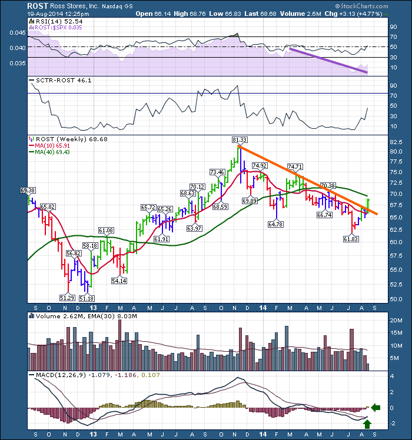Click the 19-Aug-2014 12:25pm timestamp
412x440 pixels.
pos(58,14)
